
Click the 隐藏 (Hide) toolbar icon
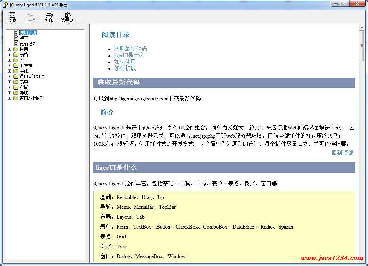[x=12, y=15]
